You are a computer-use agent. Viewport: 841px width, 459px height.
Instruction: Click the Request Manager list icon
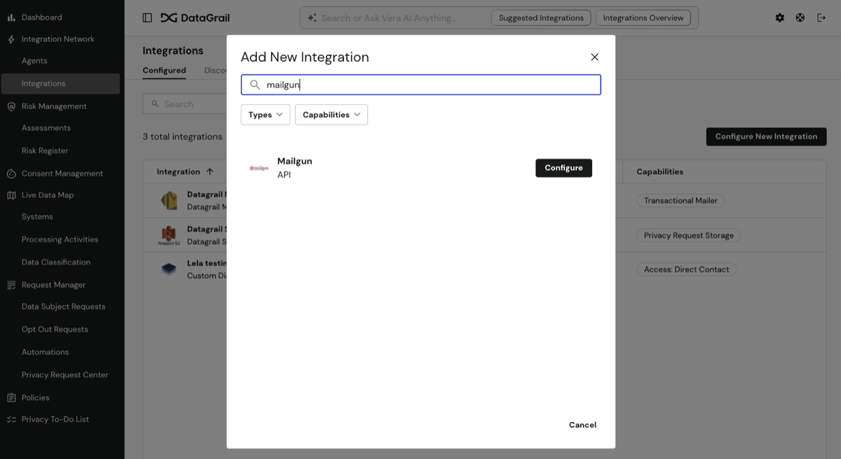click(11, 285)
